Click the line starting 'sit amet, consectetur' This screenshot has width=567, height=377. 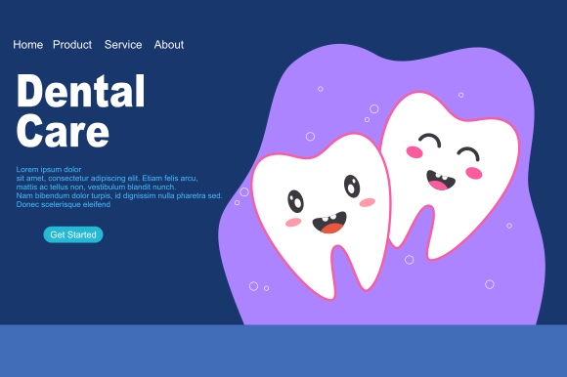(107, 179)
